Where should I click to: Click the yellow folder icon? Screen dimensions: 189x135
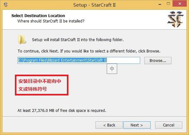[x=22, y=40]
